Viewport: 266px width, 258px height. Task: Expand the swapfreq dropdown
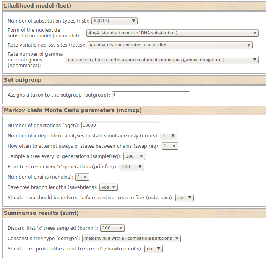tap(170, 146)
